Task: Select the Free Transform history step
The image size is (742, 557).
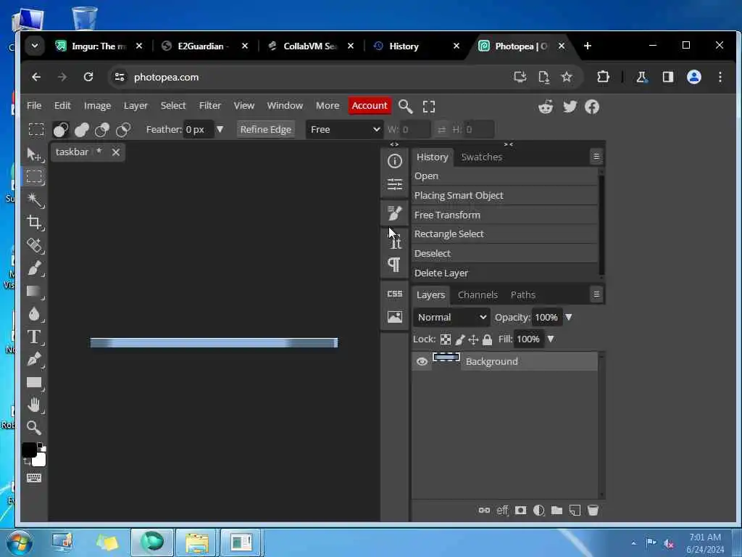Action: point(504,215)
